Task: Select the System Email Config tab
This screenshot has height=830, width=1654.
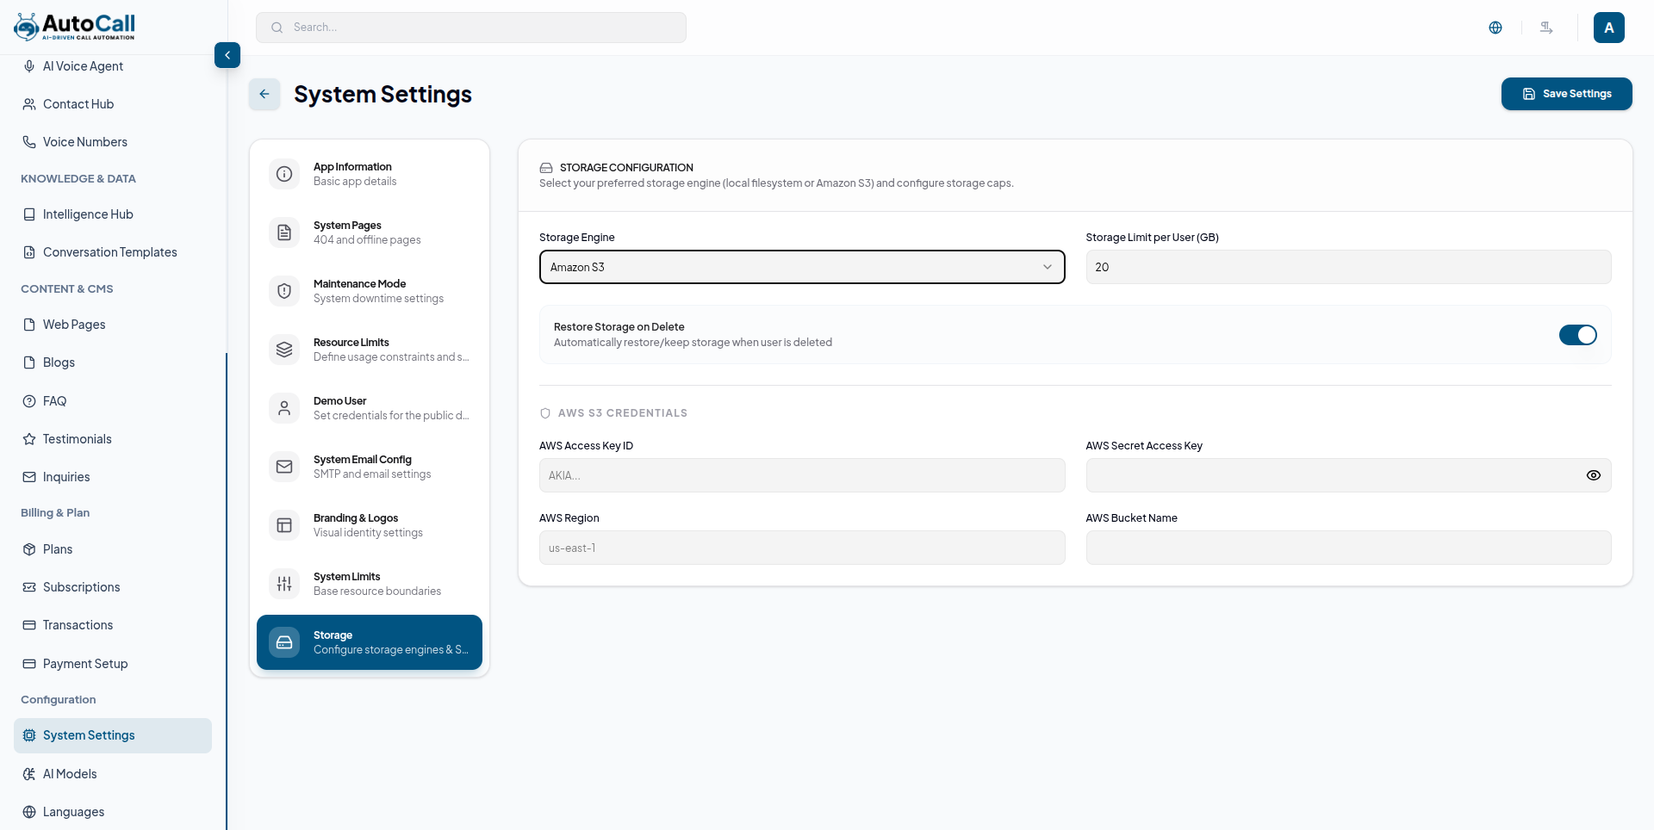Action: pos(370,467)
